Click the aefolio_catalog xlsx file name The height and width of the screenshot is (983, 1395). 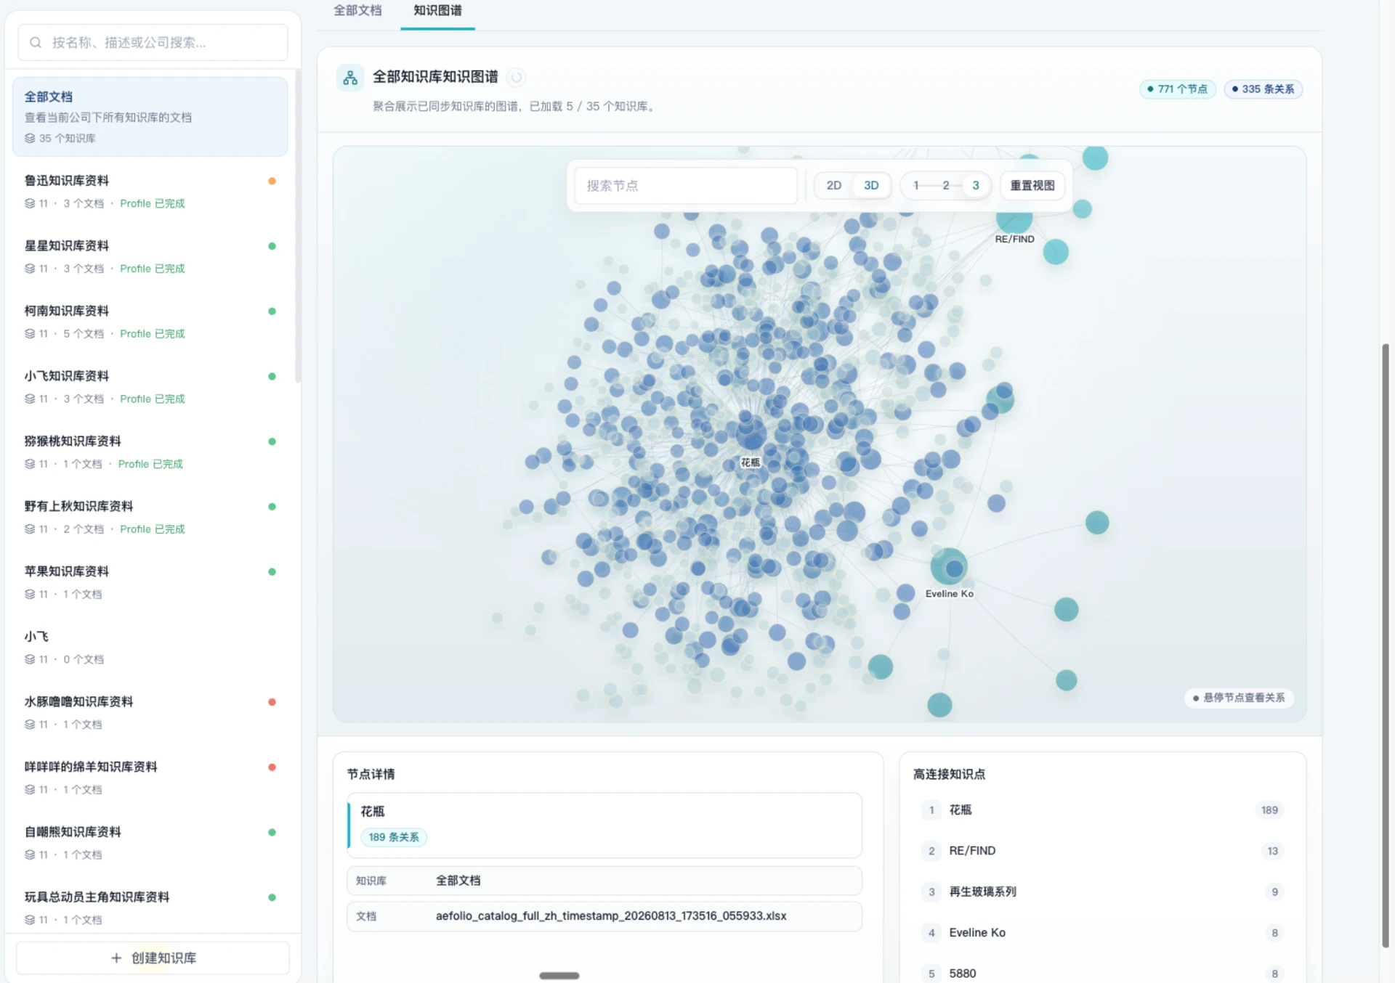tap(611, 916)
